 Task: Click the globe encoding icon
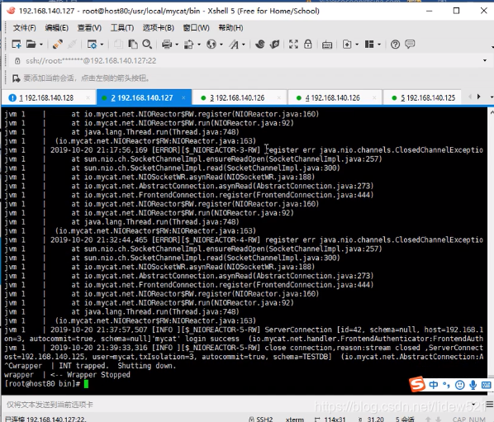211,45
